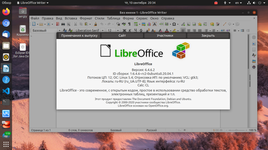Click the Insert Comment bubble icon
The image size is (268, 150).
pos(212,24)
